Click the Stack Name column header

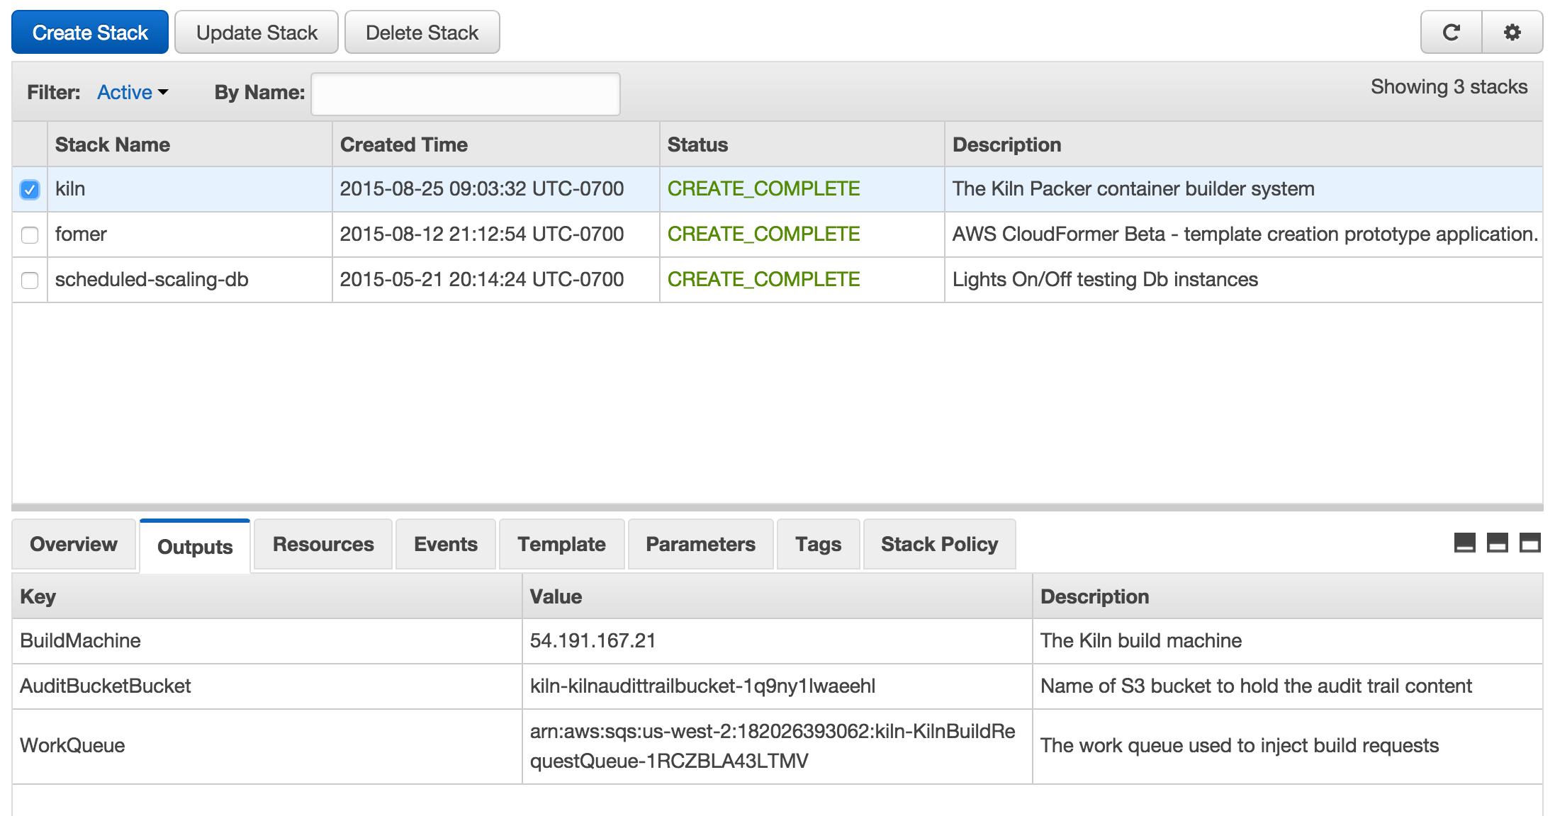pos(113,144)
